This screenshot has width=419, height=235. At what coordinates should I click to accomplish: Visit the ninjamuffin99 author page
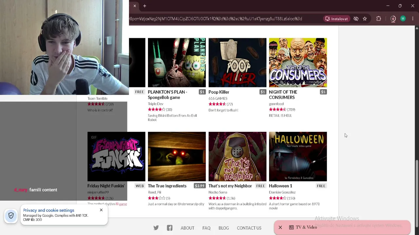97,192
